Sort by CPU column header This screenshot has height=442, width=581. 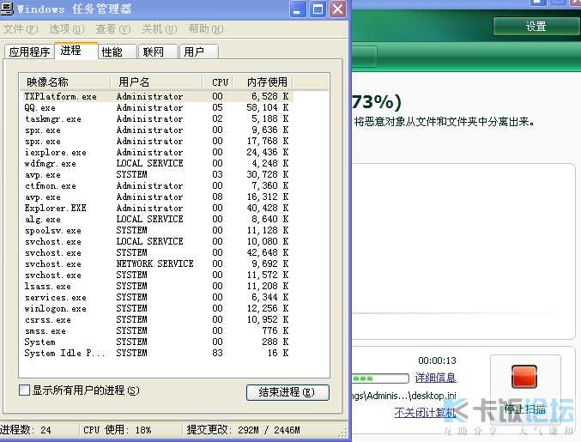pos(218,82)
